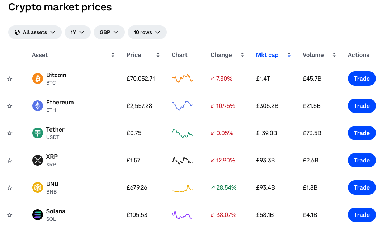The height and width of the screenshot is (233, 387).
Task: Click the Tether logo icon
Action: pyautogui.click(x=37, y=133)
